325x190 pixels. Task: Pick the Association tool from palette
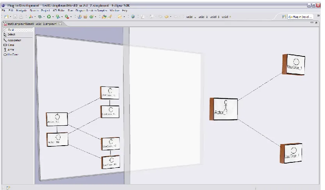12,40
